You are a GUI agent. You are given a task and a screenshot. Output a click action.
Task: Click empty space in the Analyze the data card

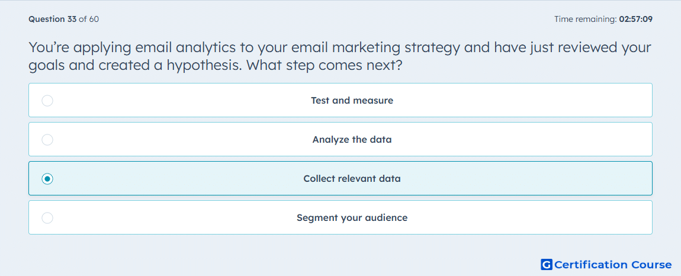point(521,140)
